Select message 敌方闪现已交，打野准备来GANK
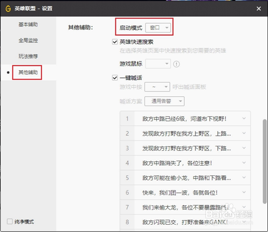 185,222
